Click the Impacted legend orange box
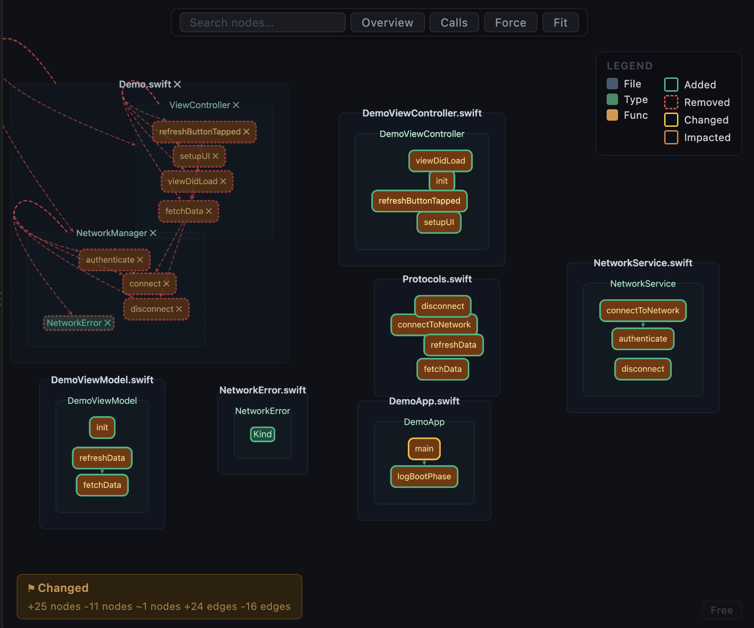The image size is (754, 628). [x=671, y=137]
